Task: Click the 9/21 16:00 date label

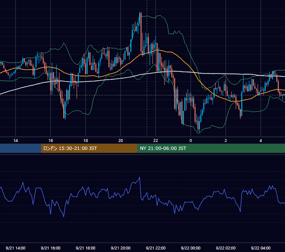Action: tap(51, 248)
